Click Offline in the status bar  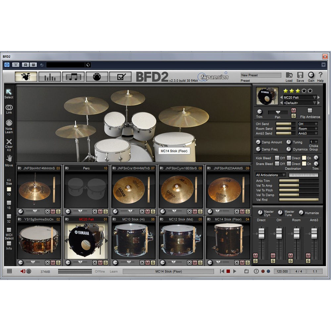pyautogui.click(x=100, y=271)
